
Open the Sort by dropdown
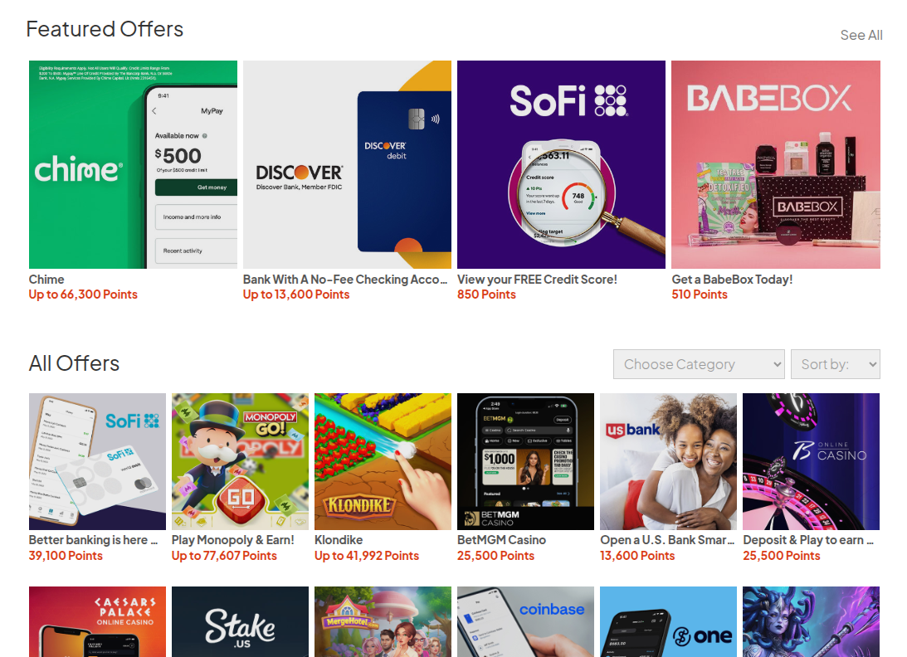(836, 364)
